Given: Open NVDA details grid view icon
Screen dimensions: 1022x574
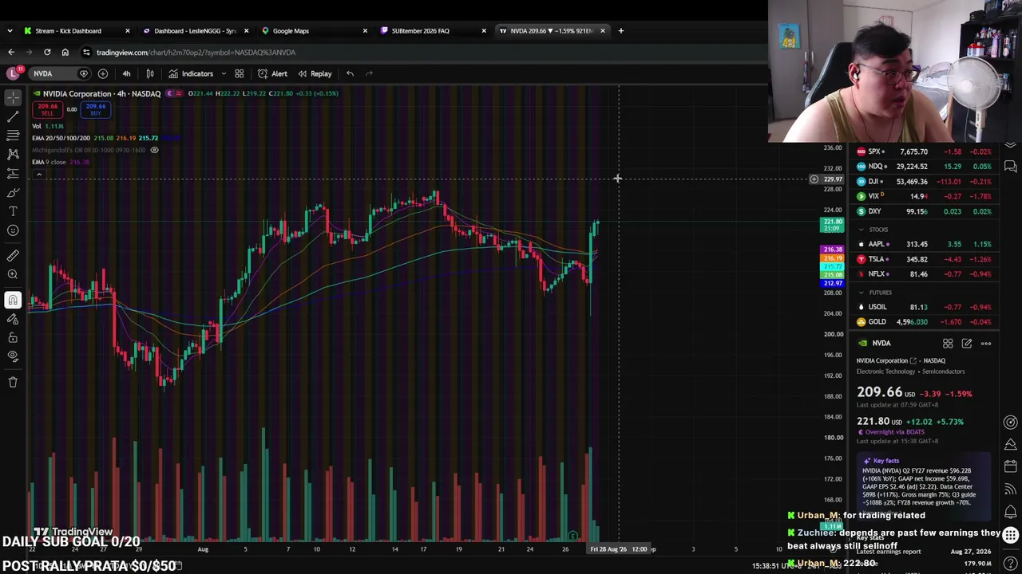Looking at the screenshot, I should [x=948, y=344].
